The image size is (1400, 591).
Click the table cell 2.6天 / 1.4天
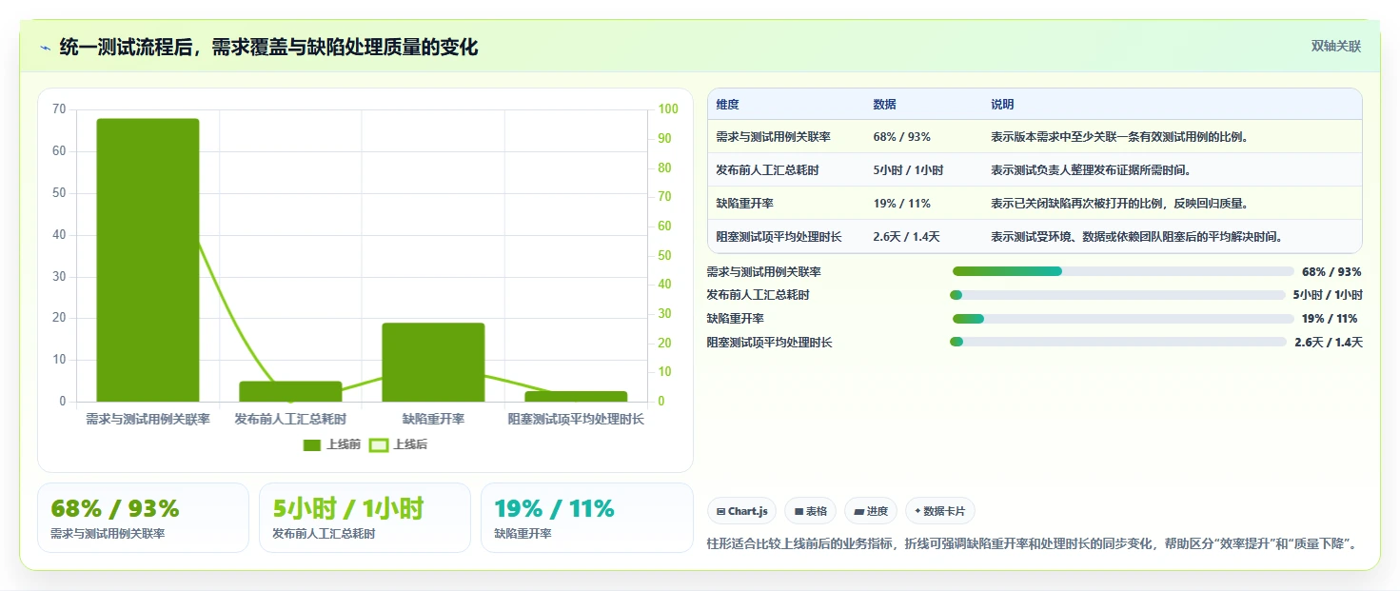pyautogui.click(x=906, y=236)
